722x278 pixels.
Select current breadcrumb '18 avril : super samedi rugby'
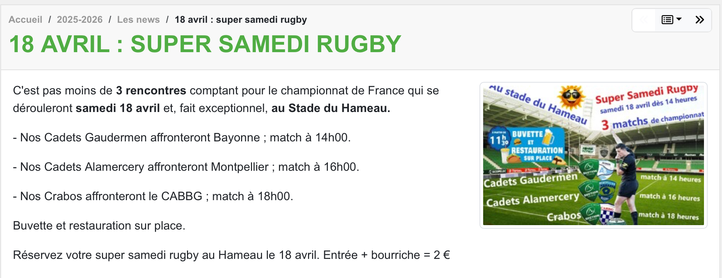pos(241,19)
